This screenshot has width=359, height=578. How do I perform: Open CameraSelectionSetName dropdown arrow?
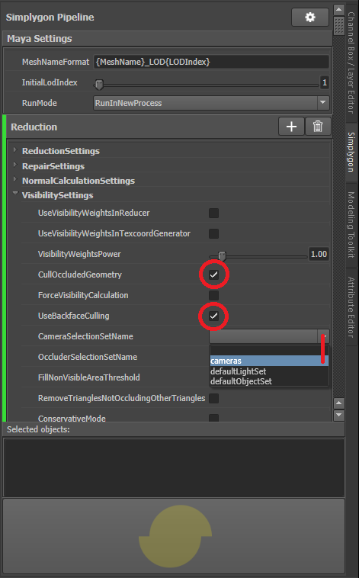[x=323, y=336]
